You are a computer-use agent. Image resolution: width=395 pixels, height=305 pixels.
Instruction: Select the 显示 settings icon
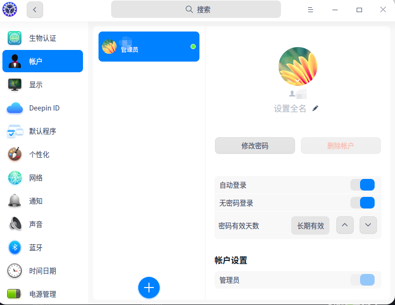point(15,84)
